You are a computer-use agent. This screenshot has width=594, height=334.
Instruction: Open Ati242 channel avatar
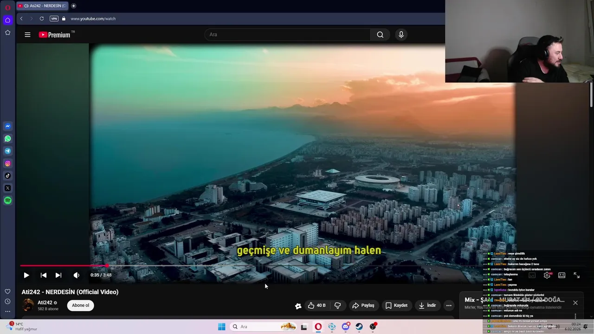[28, 305]
